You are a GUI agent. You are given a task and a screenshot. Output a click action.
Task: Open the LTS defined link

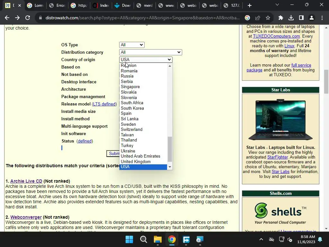(x=104, y=104)
